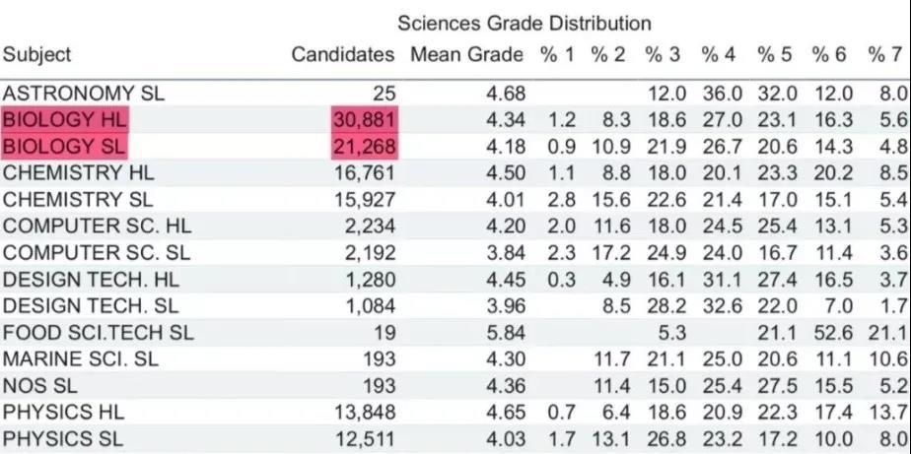Click the highlighted BIOLOGY HL subject cell

65,120
